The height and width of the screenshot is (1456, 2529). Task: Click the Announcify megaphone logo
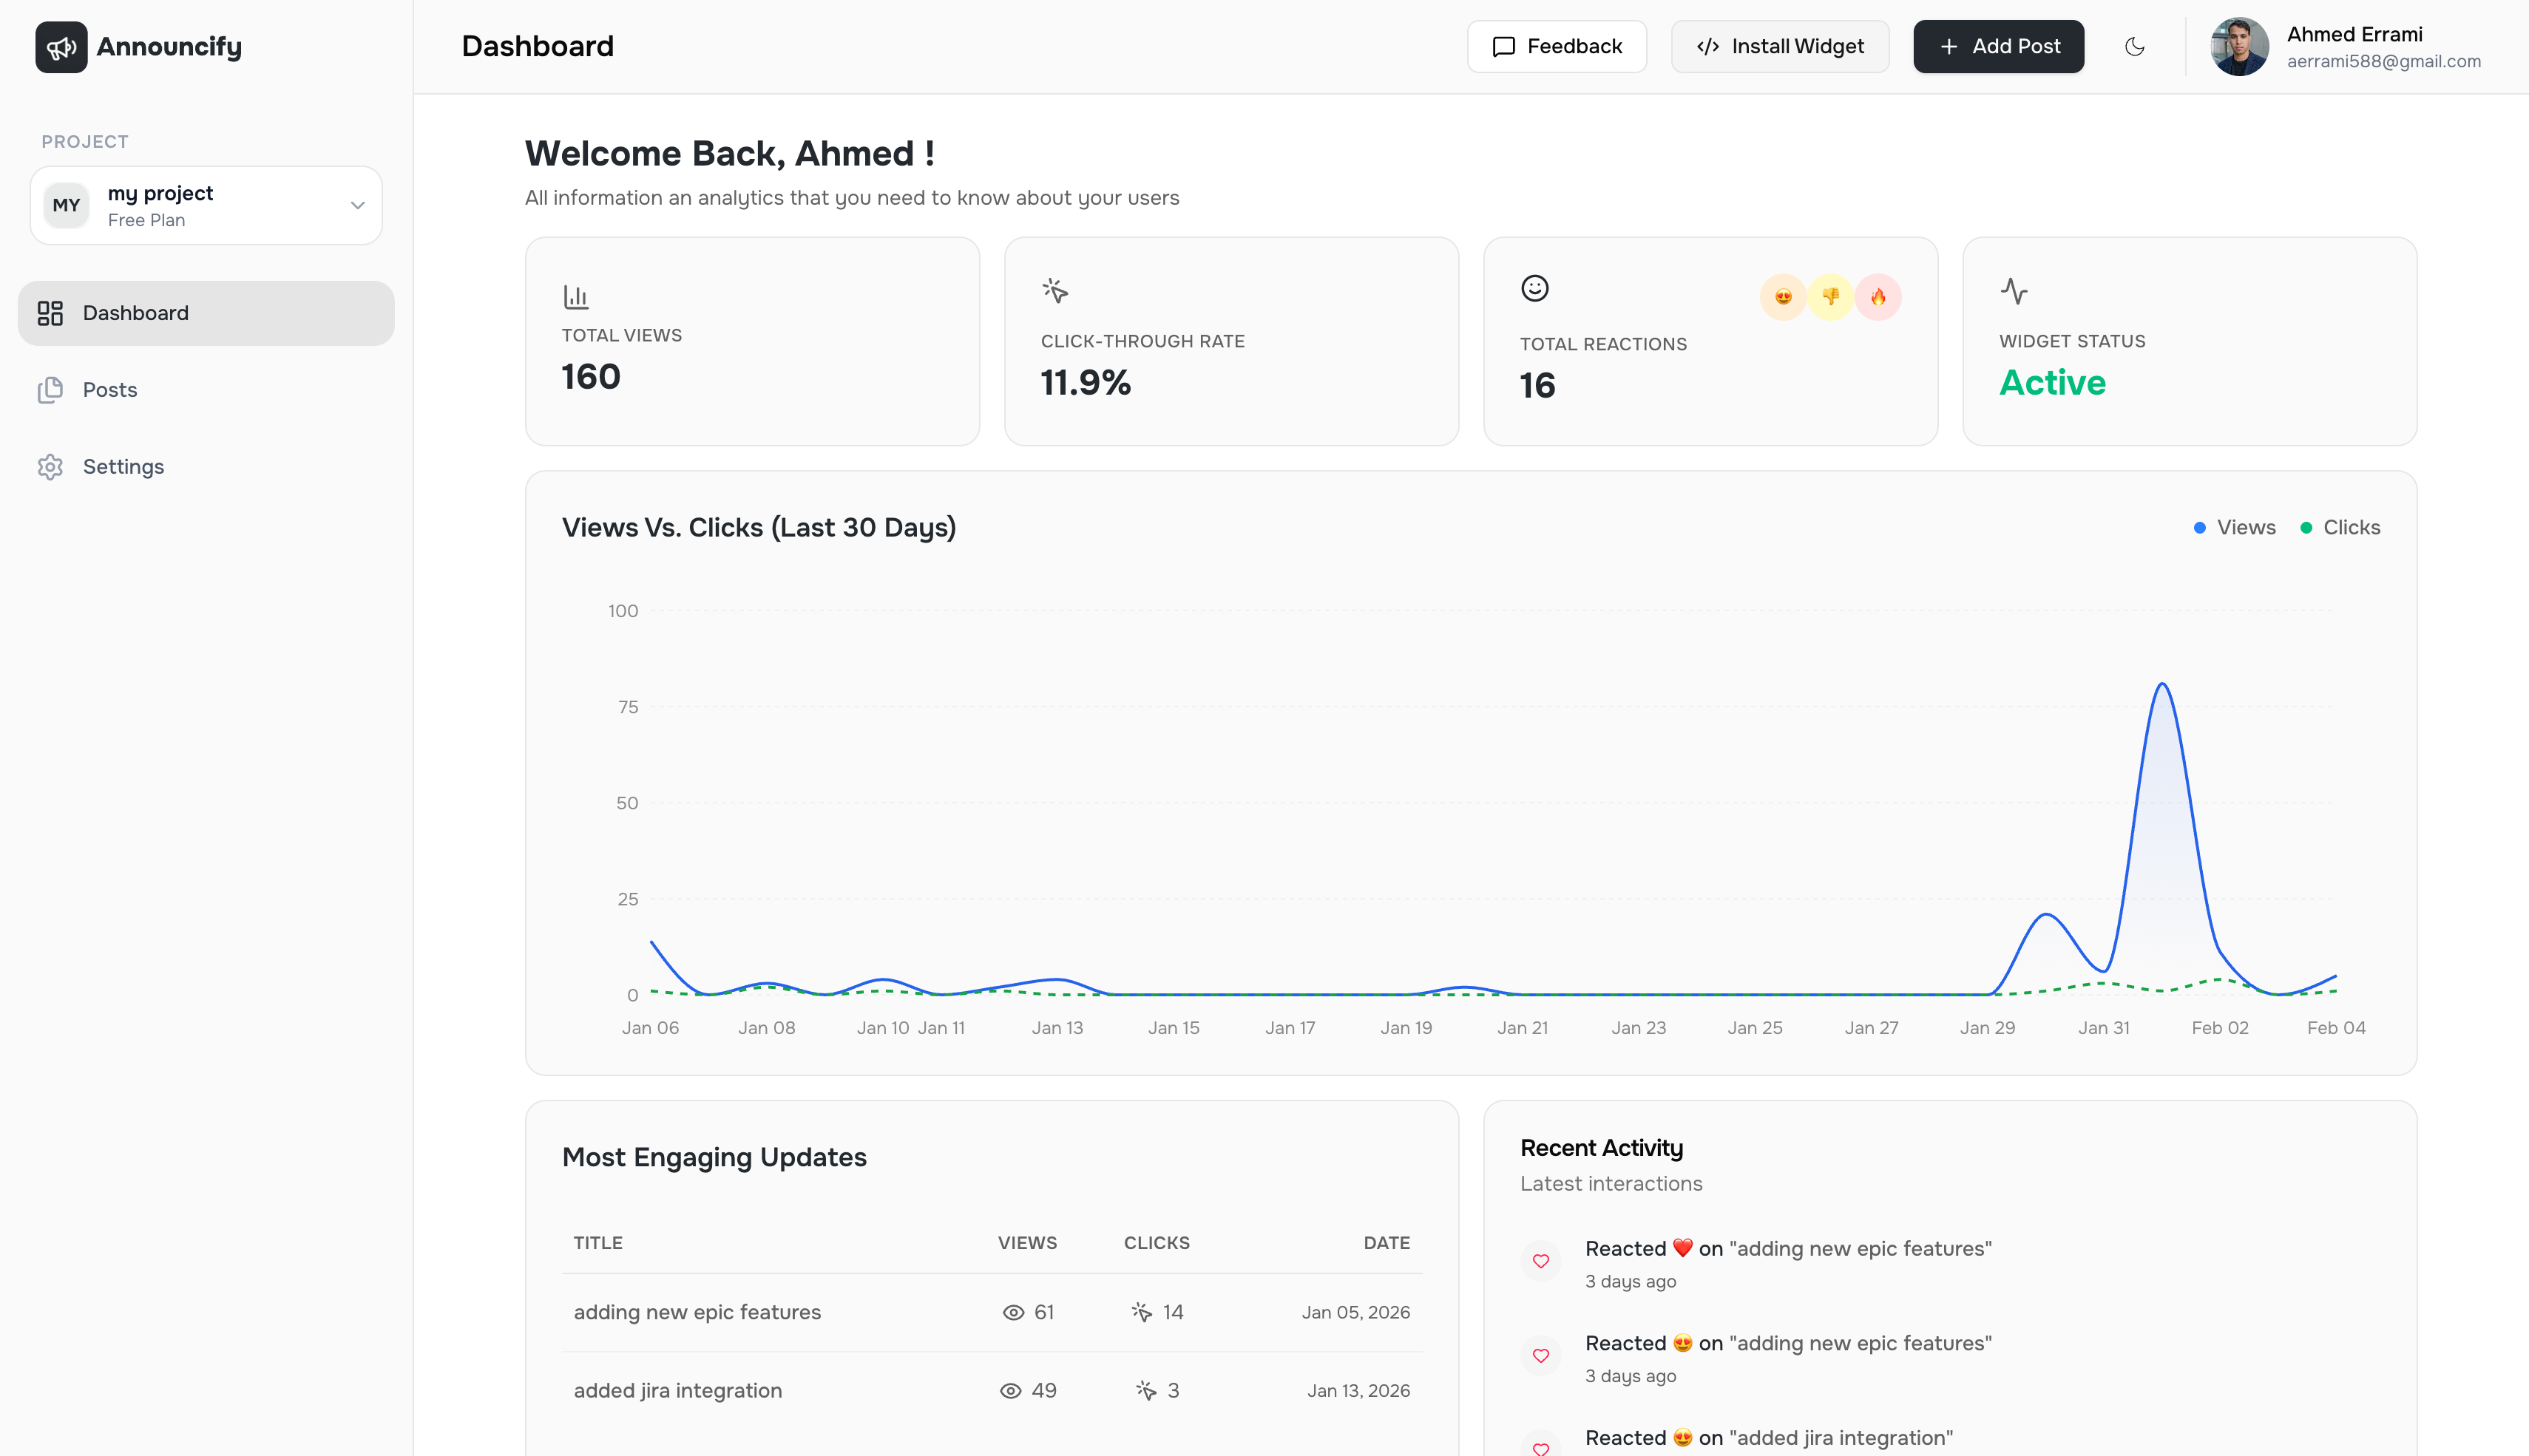point(61,46)
